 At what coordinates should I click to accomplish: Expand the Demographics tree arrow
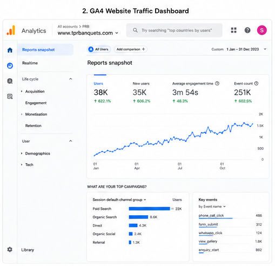point(22,154)
